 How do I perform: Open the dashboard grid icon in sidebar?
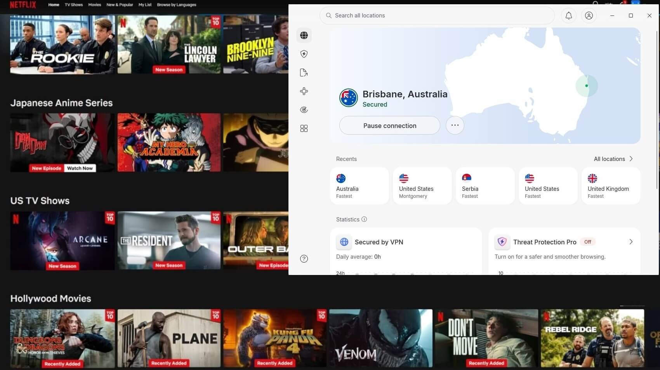[304, 128]
